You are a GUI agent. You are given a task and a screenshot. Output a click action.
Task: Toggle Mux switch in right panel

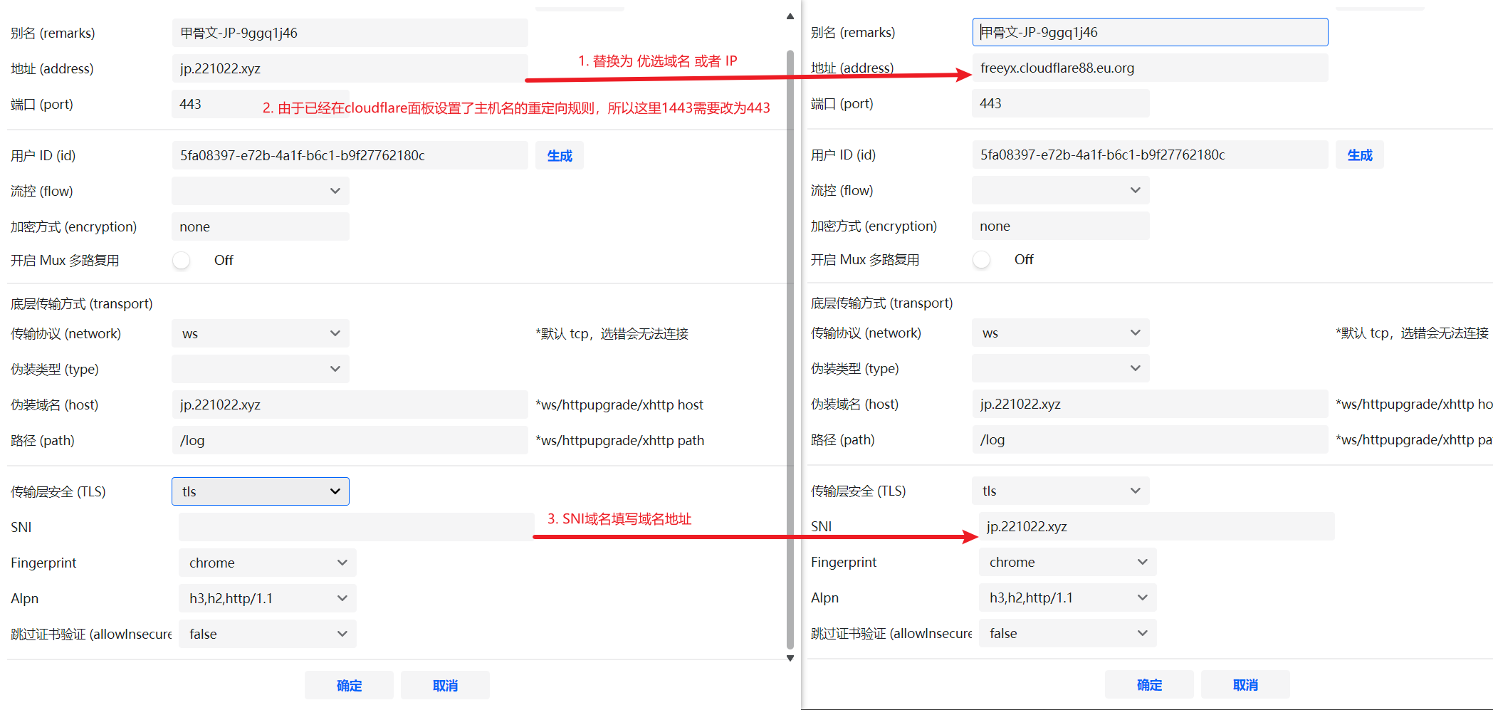click(983, 260)
